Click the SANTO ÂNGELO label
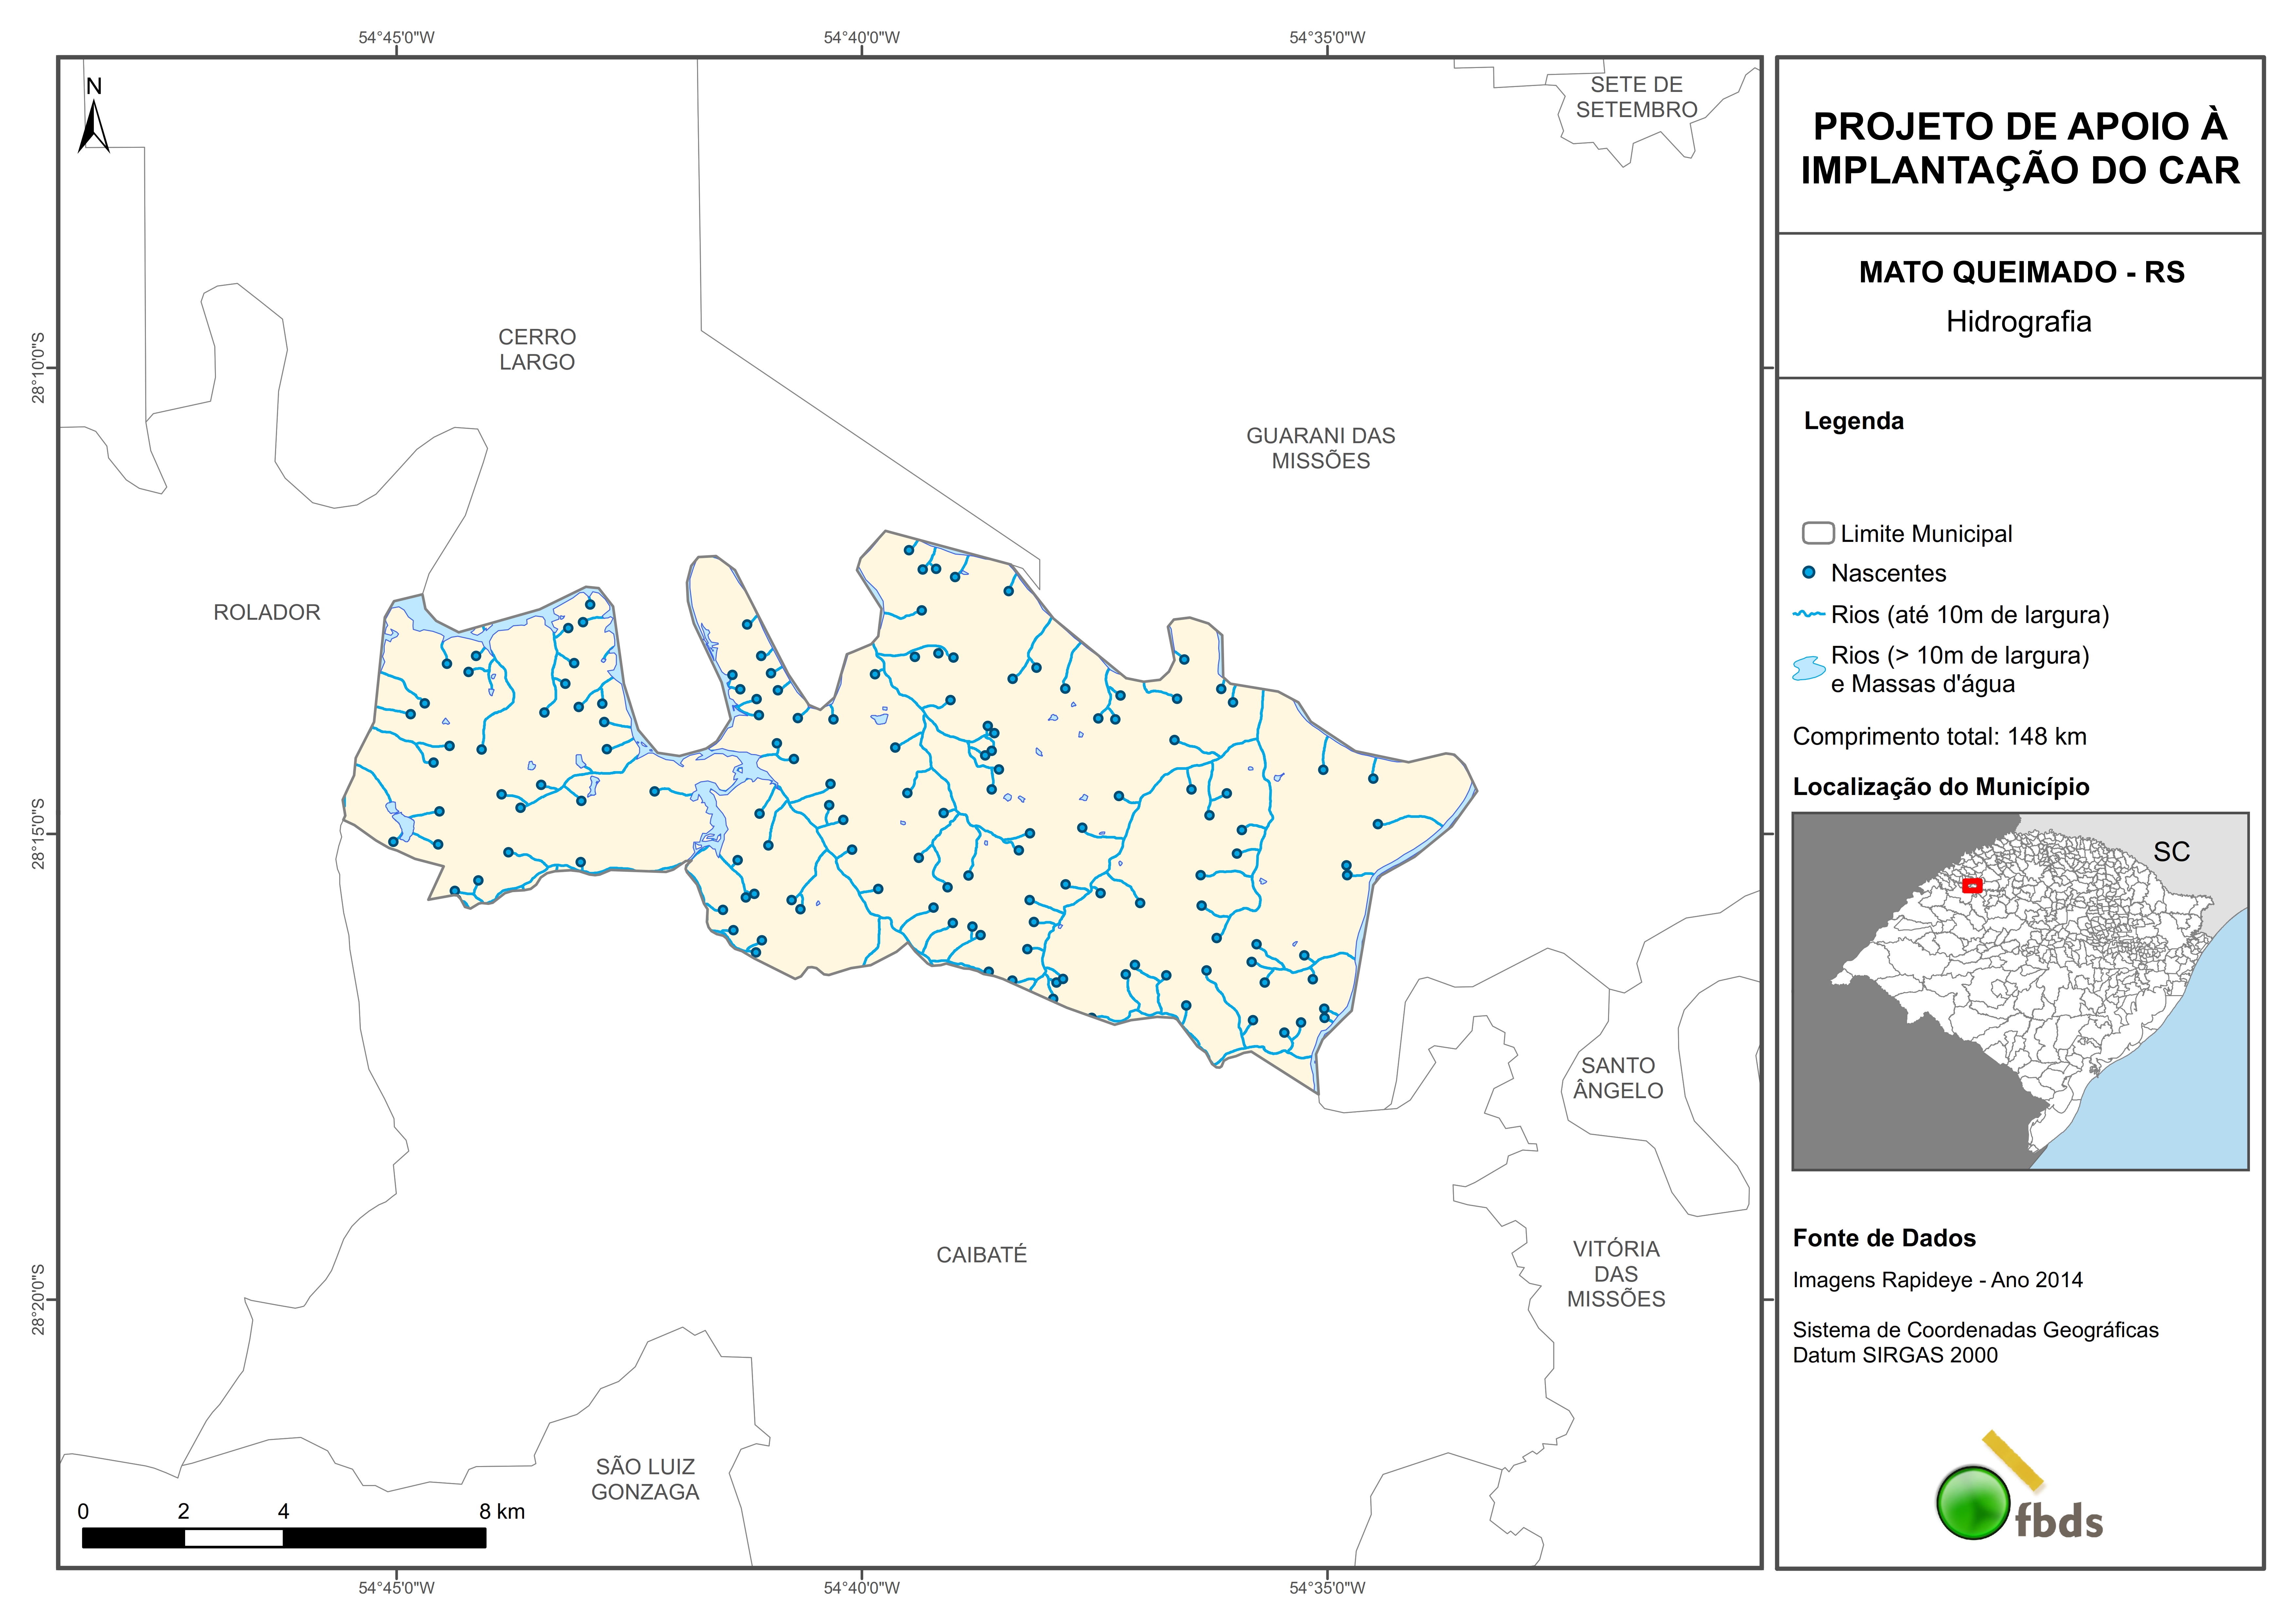Image resolution: width=2295 pixels, height=1624 pixels. click(1618, 1078)
